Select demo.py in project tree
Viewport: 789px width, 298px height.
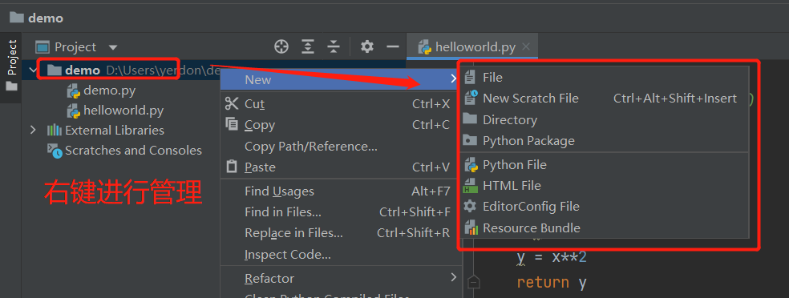coord(109,91)
